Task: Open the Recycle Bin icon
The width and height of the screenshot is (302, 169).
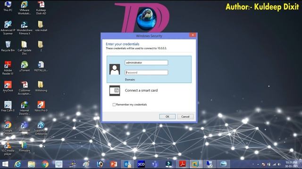Action: click(8, 46)
